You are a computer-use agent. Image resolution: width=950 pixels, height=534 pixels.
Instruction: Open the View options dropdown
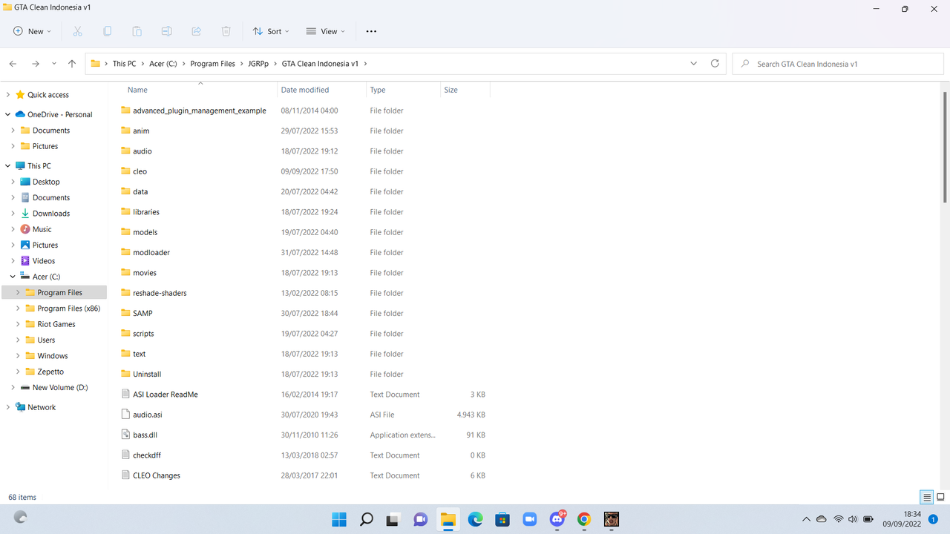point(325,31)
